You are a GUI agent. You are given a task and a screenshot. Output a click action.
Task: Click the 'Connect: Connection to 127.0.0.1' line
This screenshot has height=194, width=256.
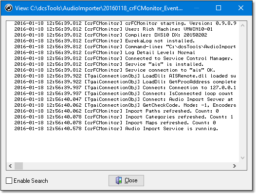125,88
